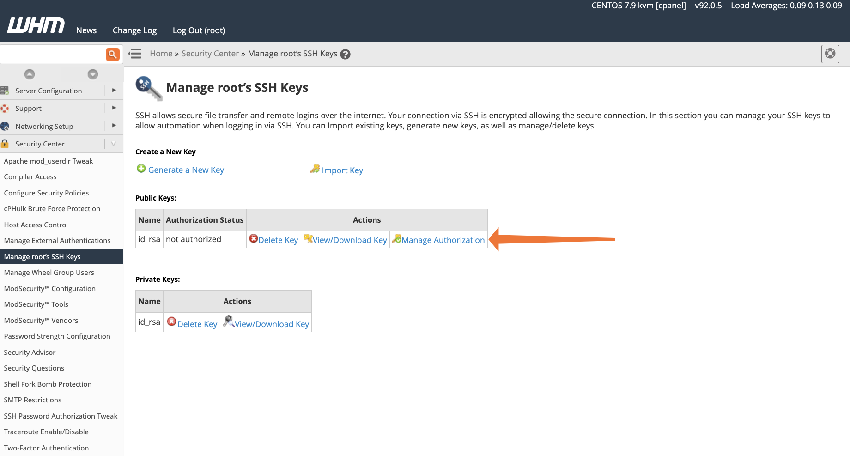The width and height of the screenshot is (850, 456).
Task: Expand the Server Configuration section
Action: [x=114, y=91]
